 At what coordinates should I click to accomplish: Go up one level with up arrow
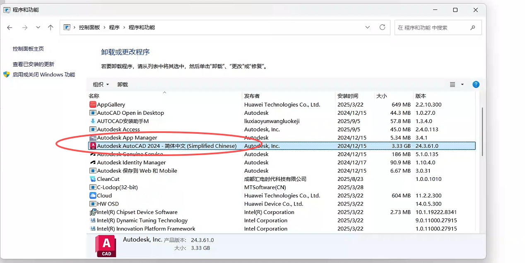(x=51, y=27)
